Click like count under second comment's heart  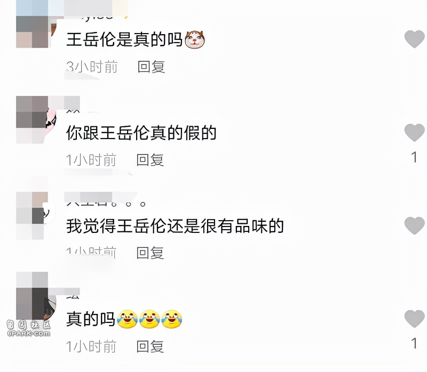(x=414, y=157)
